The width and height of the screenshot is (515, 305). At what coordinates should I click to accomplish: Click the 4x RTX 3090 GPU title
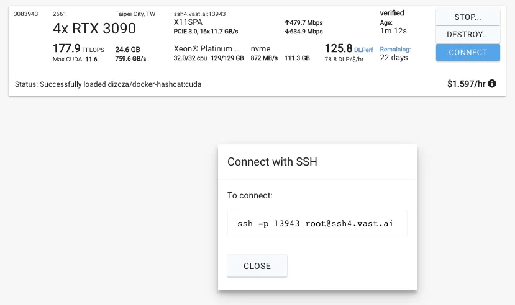[94, 29]
